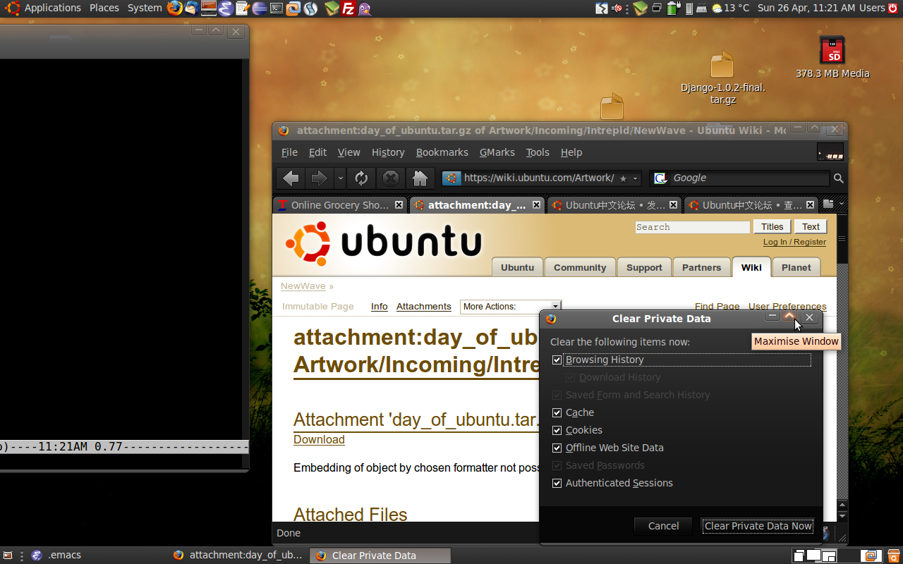Go back using Firefox Back arrow
The height and width of the screenshot is (564, 903).
pos(291,178)
